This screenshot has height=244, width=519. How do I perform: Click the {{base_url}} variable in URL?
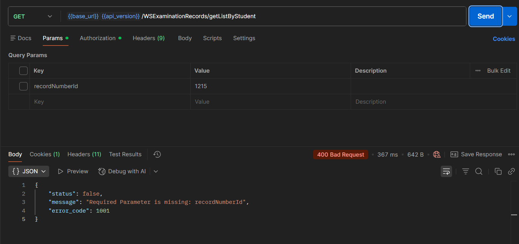point(83,16)
